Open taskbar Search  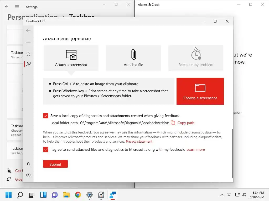pyautogui.click(x=20, y=195)
